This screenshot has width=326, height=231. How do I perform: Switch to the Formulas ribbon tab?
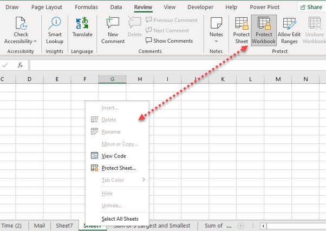86,7
